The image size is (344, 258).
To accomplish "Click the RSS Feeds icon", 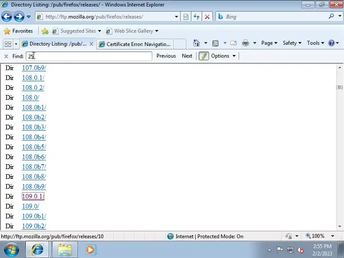I will (x=215, y=43).
